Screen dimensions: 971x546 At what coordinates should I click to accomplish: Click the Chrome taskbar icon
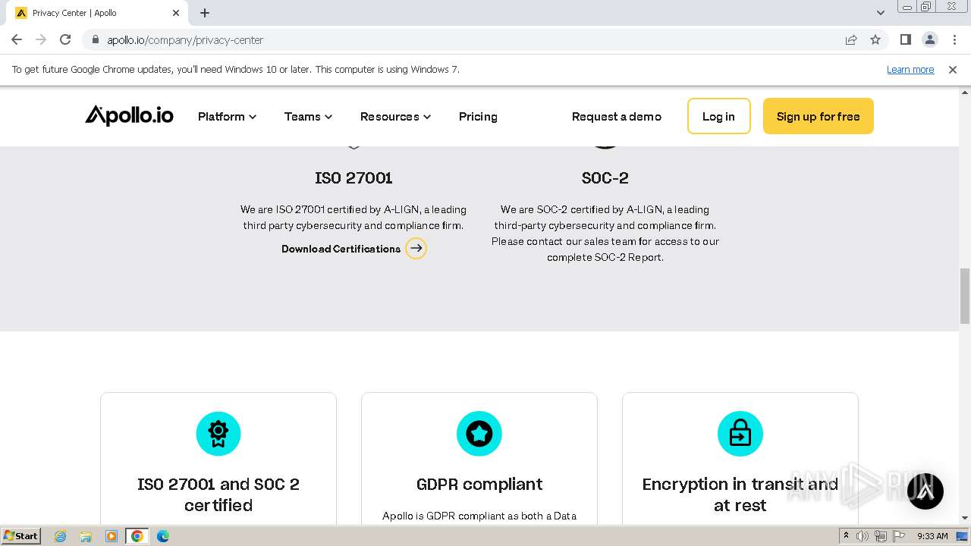tap(137, 536)
